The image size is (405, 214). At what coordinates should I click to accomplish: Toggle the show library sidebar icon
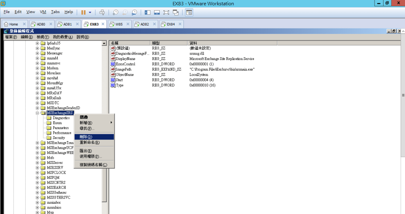[148, 12]
